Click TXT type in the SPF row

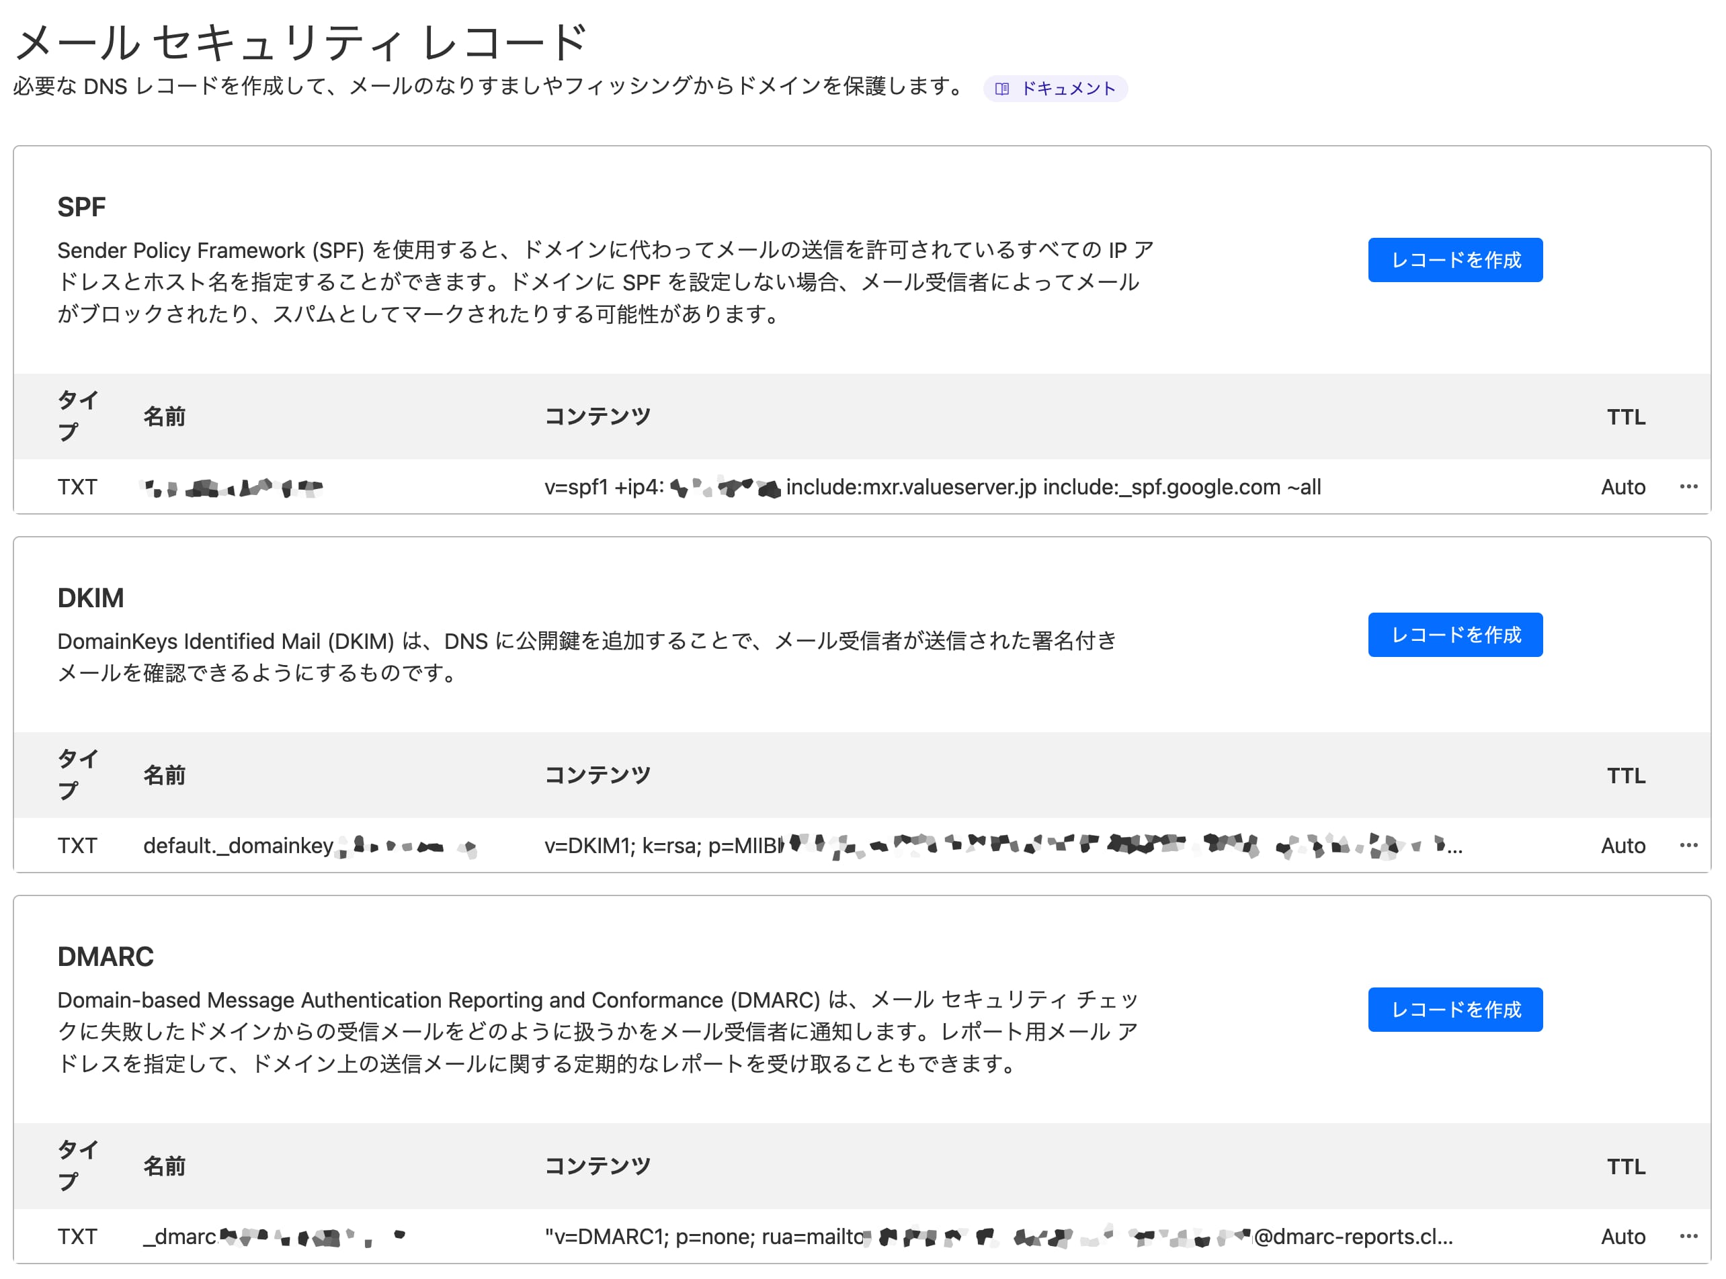(77, 487)
